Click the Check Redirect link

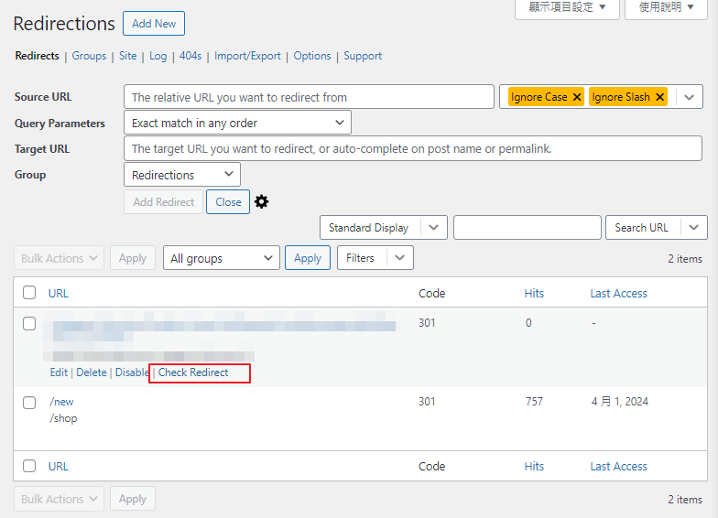193,372
